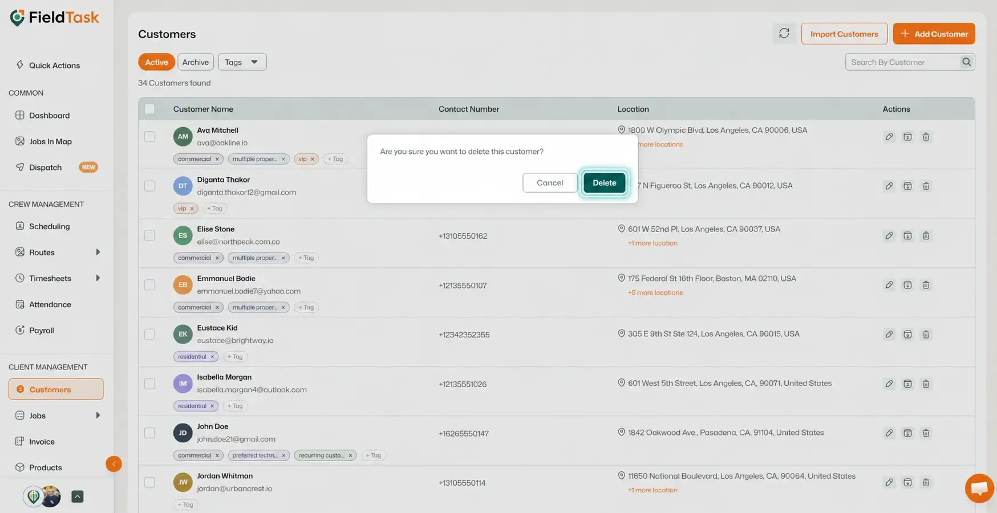Cancel the delete customer dialog

(x=550, y=183)
